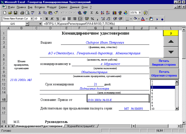
Task: Toggle align right button
Action: coord(75,19)
